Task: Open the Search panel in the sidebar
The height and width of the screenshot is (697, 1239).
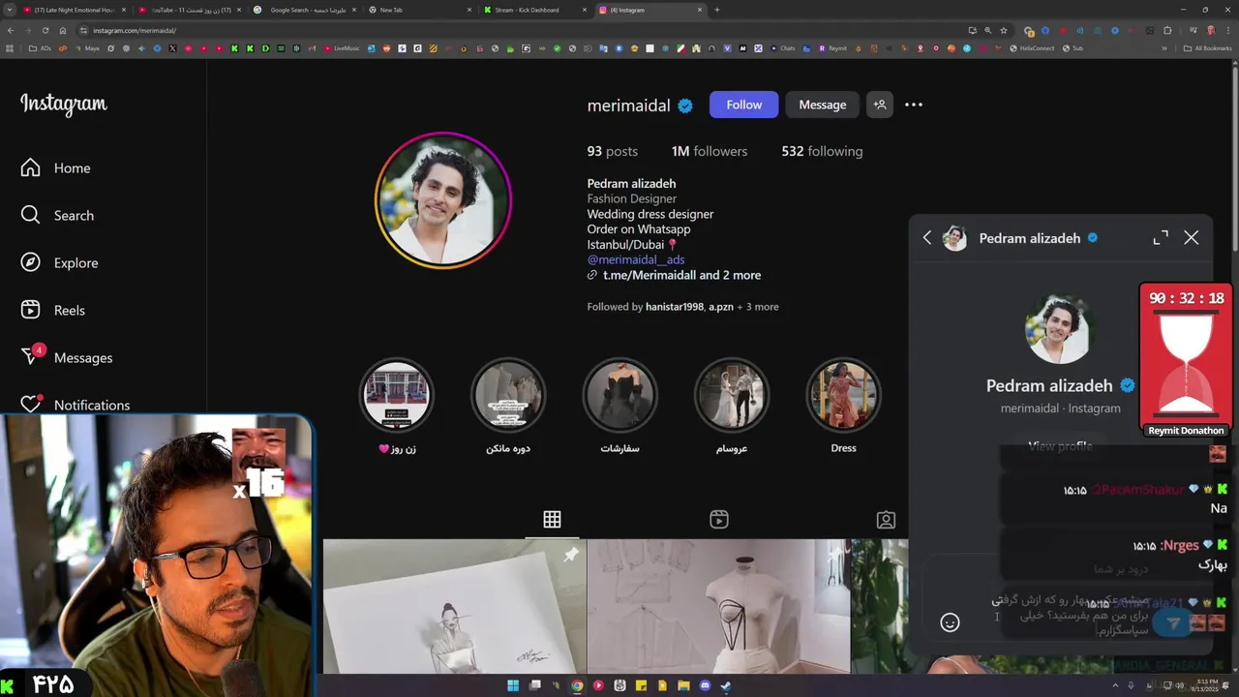Action: click(57, 216)
